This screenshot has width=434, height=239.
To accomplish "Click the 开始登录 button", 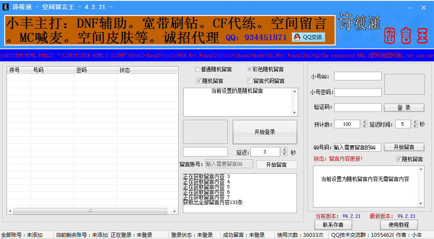I will point(265,132).
